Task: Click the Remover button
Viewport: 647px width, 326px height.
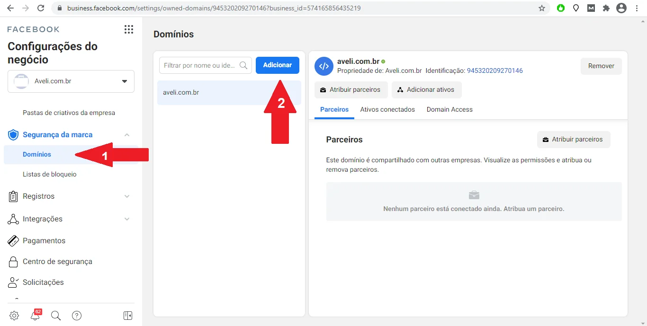Action: (602, 66)
